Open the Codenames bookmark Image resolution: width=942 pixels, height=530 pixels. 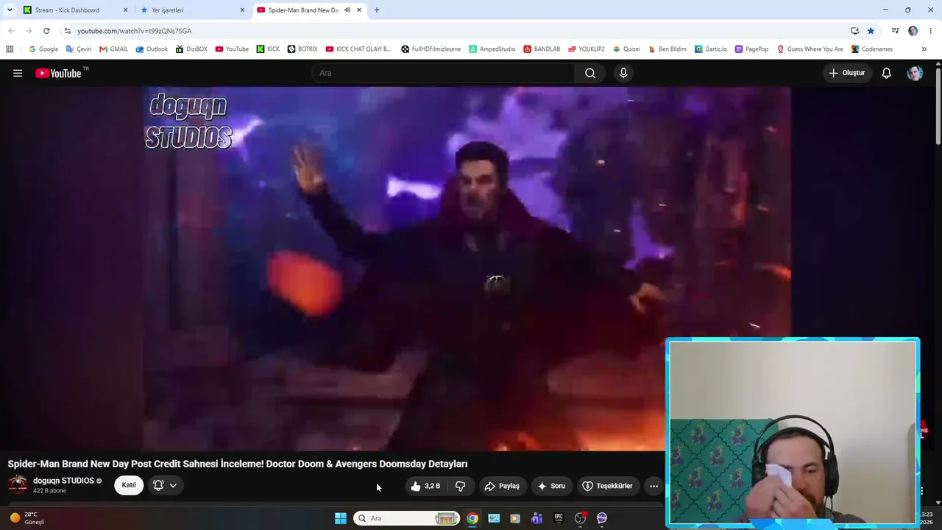872,49
